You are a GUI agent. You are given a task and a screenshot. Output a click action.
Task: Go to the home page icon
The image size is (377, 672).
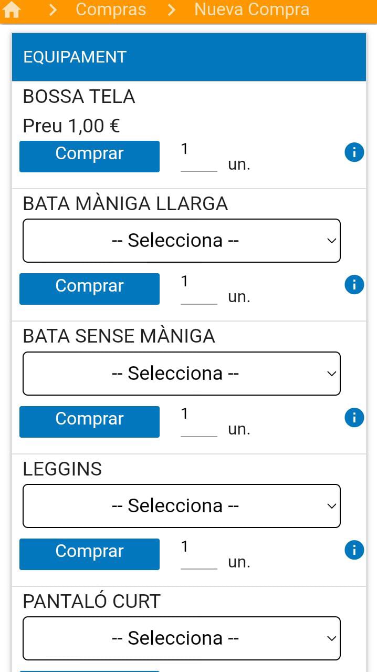click(x=12, y=9)
